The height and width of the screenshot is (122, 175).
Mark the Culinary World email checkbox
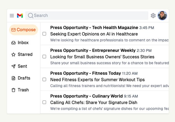(x=44, y=102)
